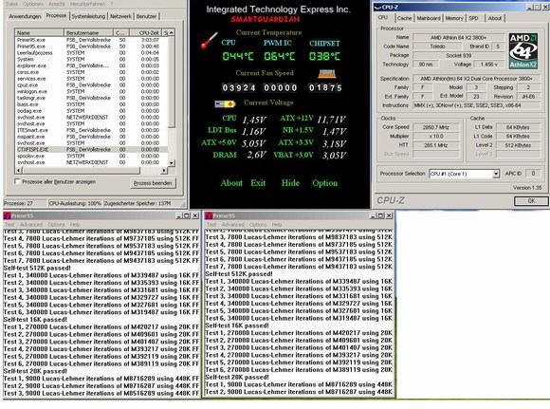Click the Core Speed field in CPU-Z
The width and height of the screenshot is (550, 409).
point(435,127)
